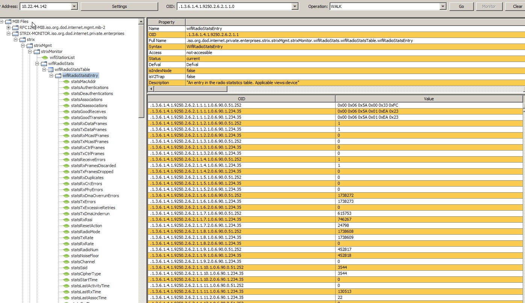Click the wifiRadioStats folder icon
The width and height of the screenshot is (525, 303).
(44, 63)
